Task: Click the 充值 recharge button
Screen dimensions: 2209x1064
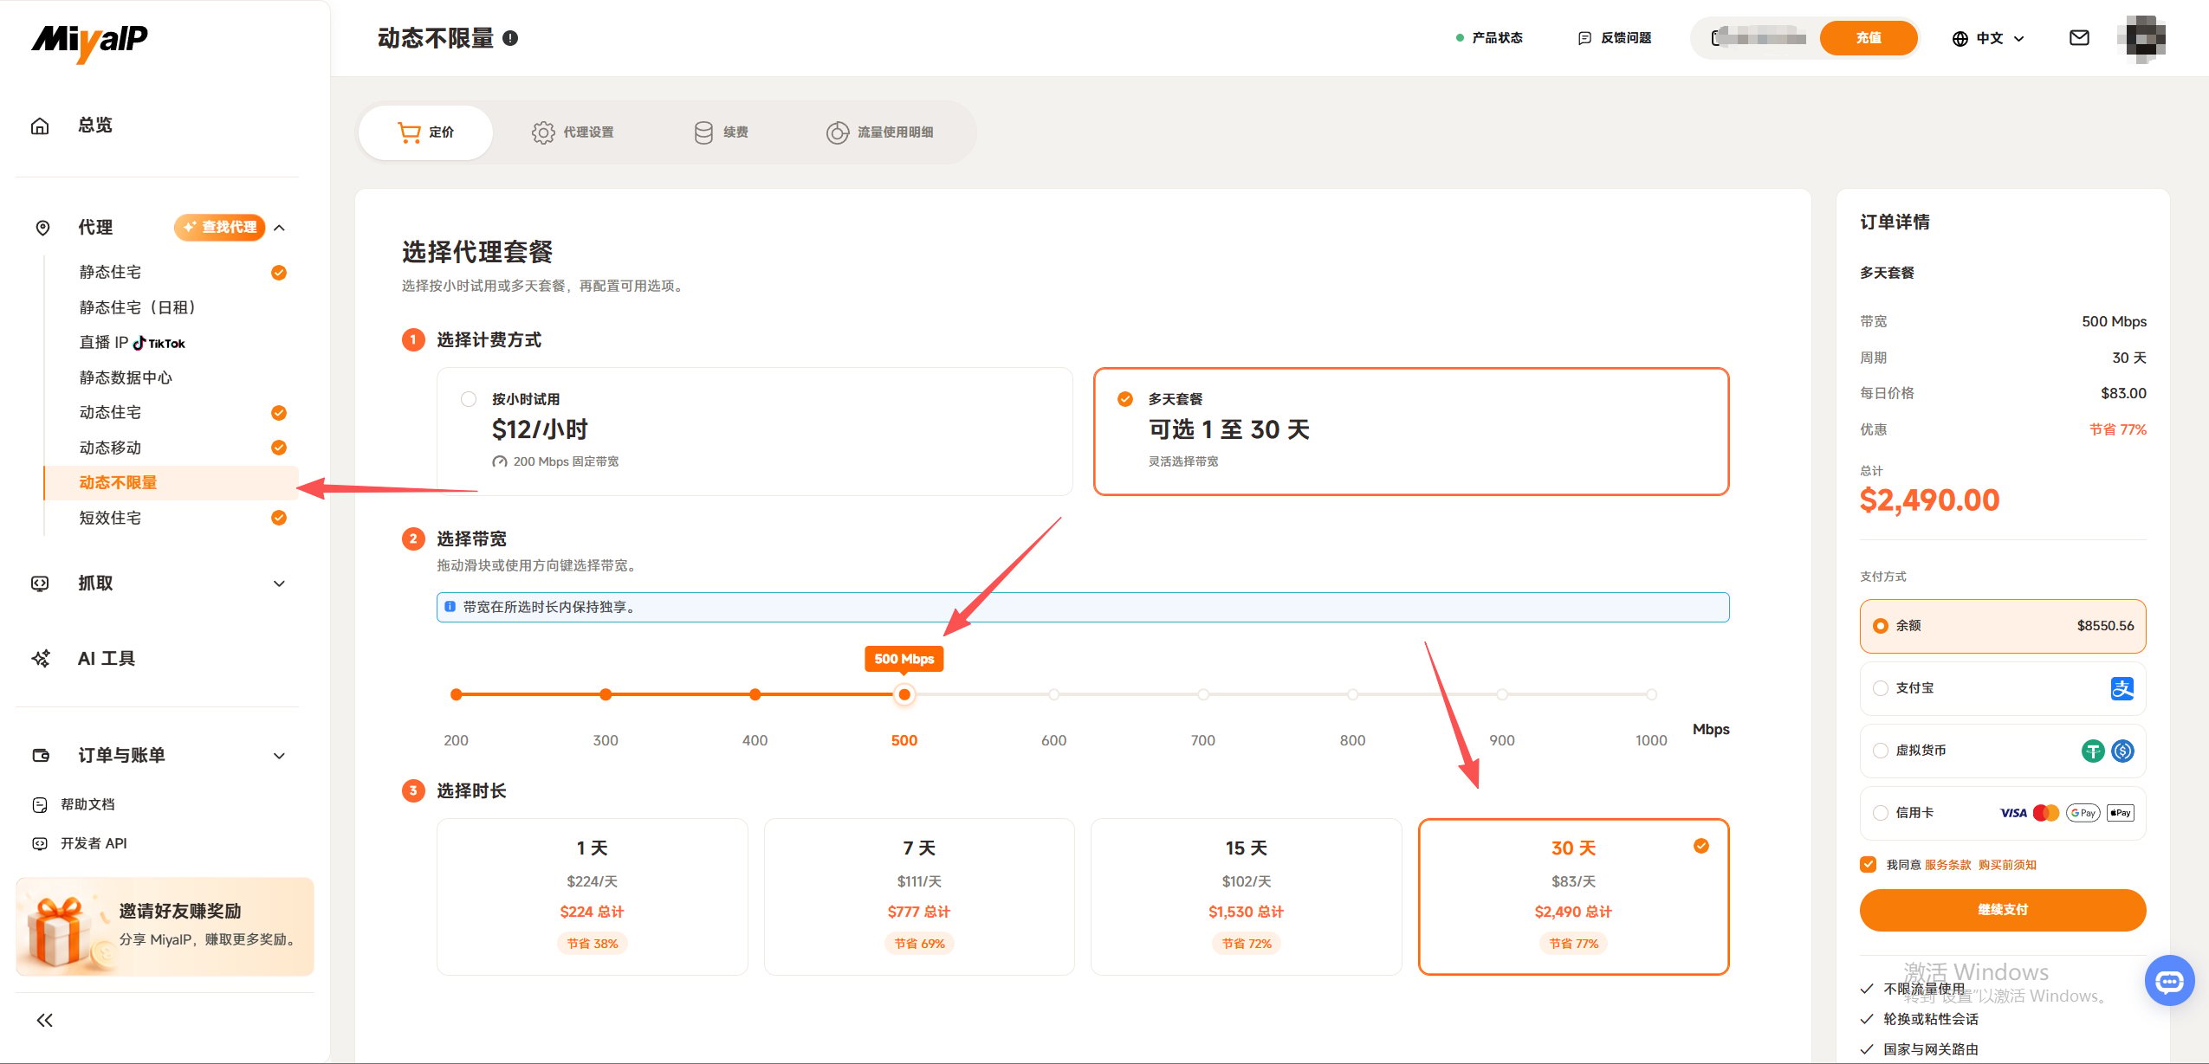Action: (1869, 38)
